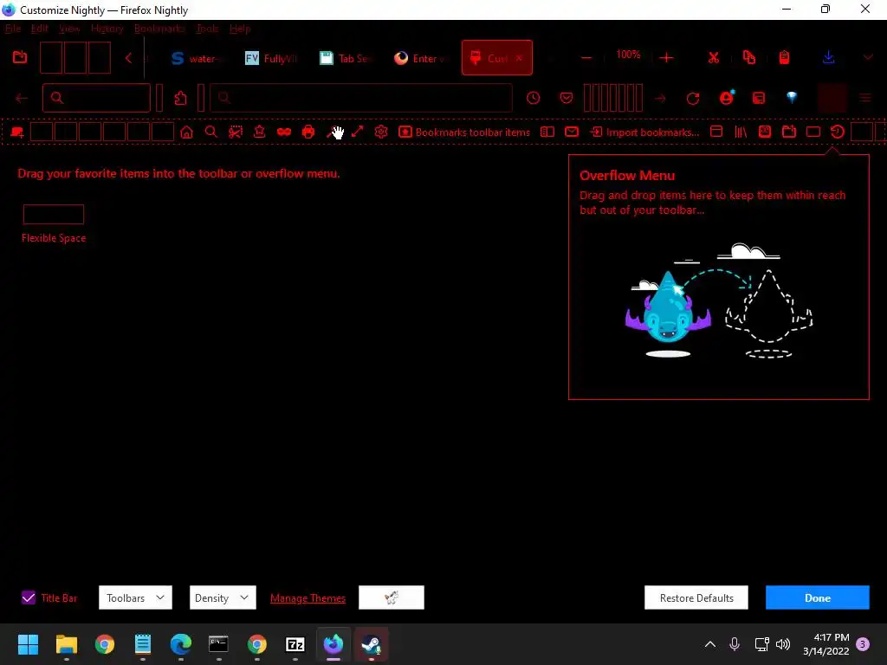Click the volume speaker tray icon
Image resolution: width=887 pixels, height=665 pixels.
click(783, 644)
